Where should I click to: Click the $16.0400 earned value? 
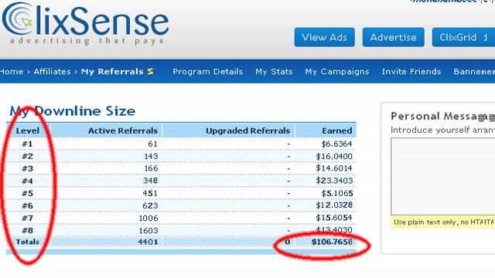pos(334,156)
